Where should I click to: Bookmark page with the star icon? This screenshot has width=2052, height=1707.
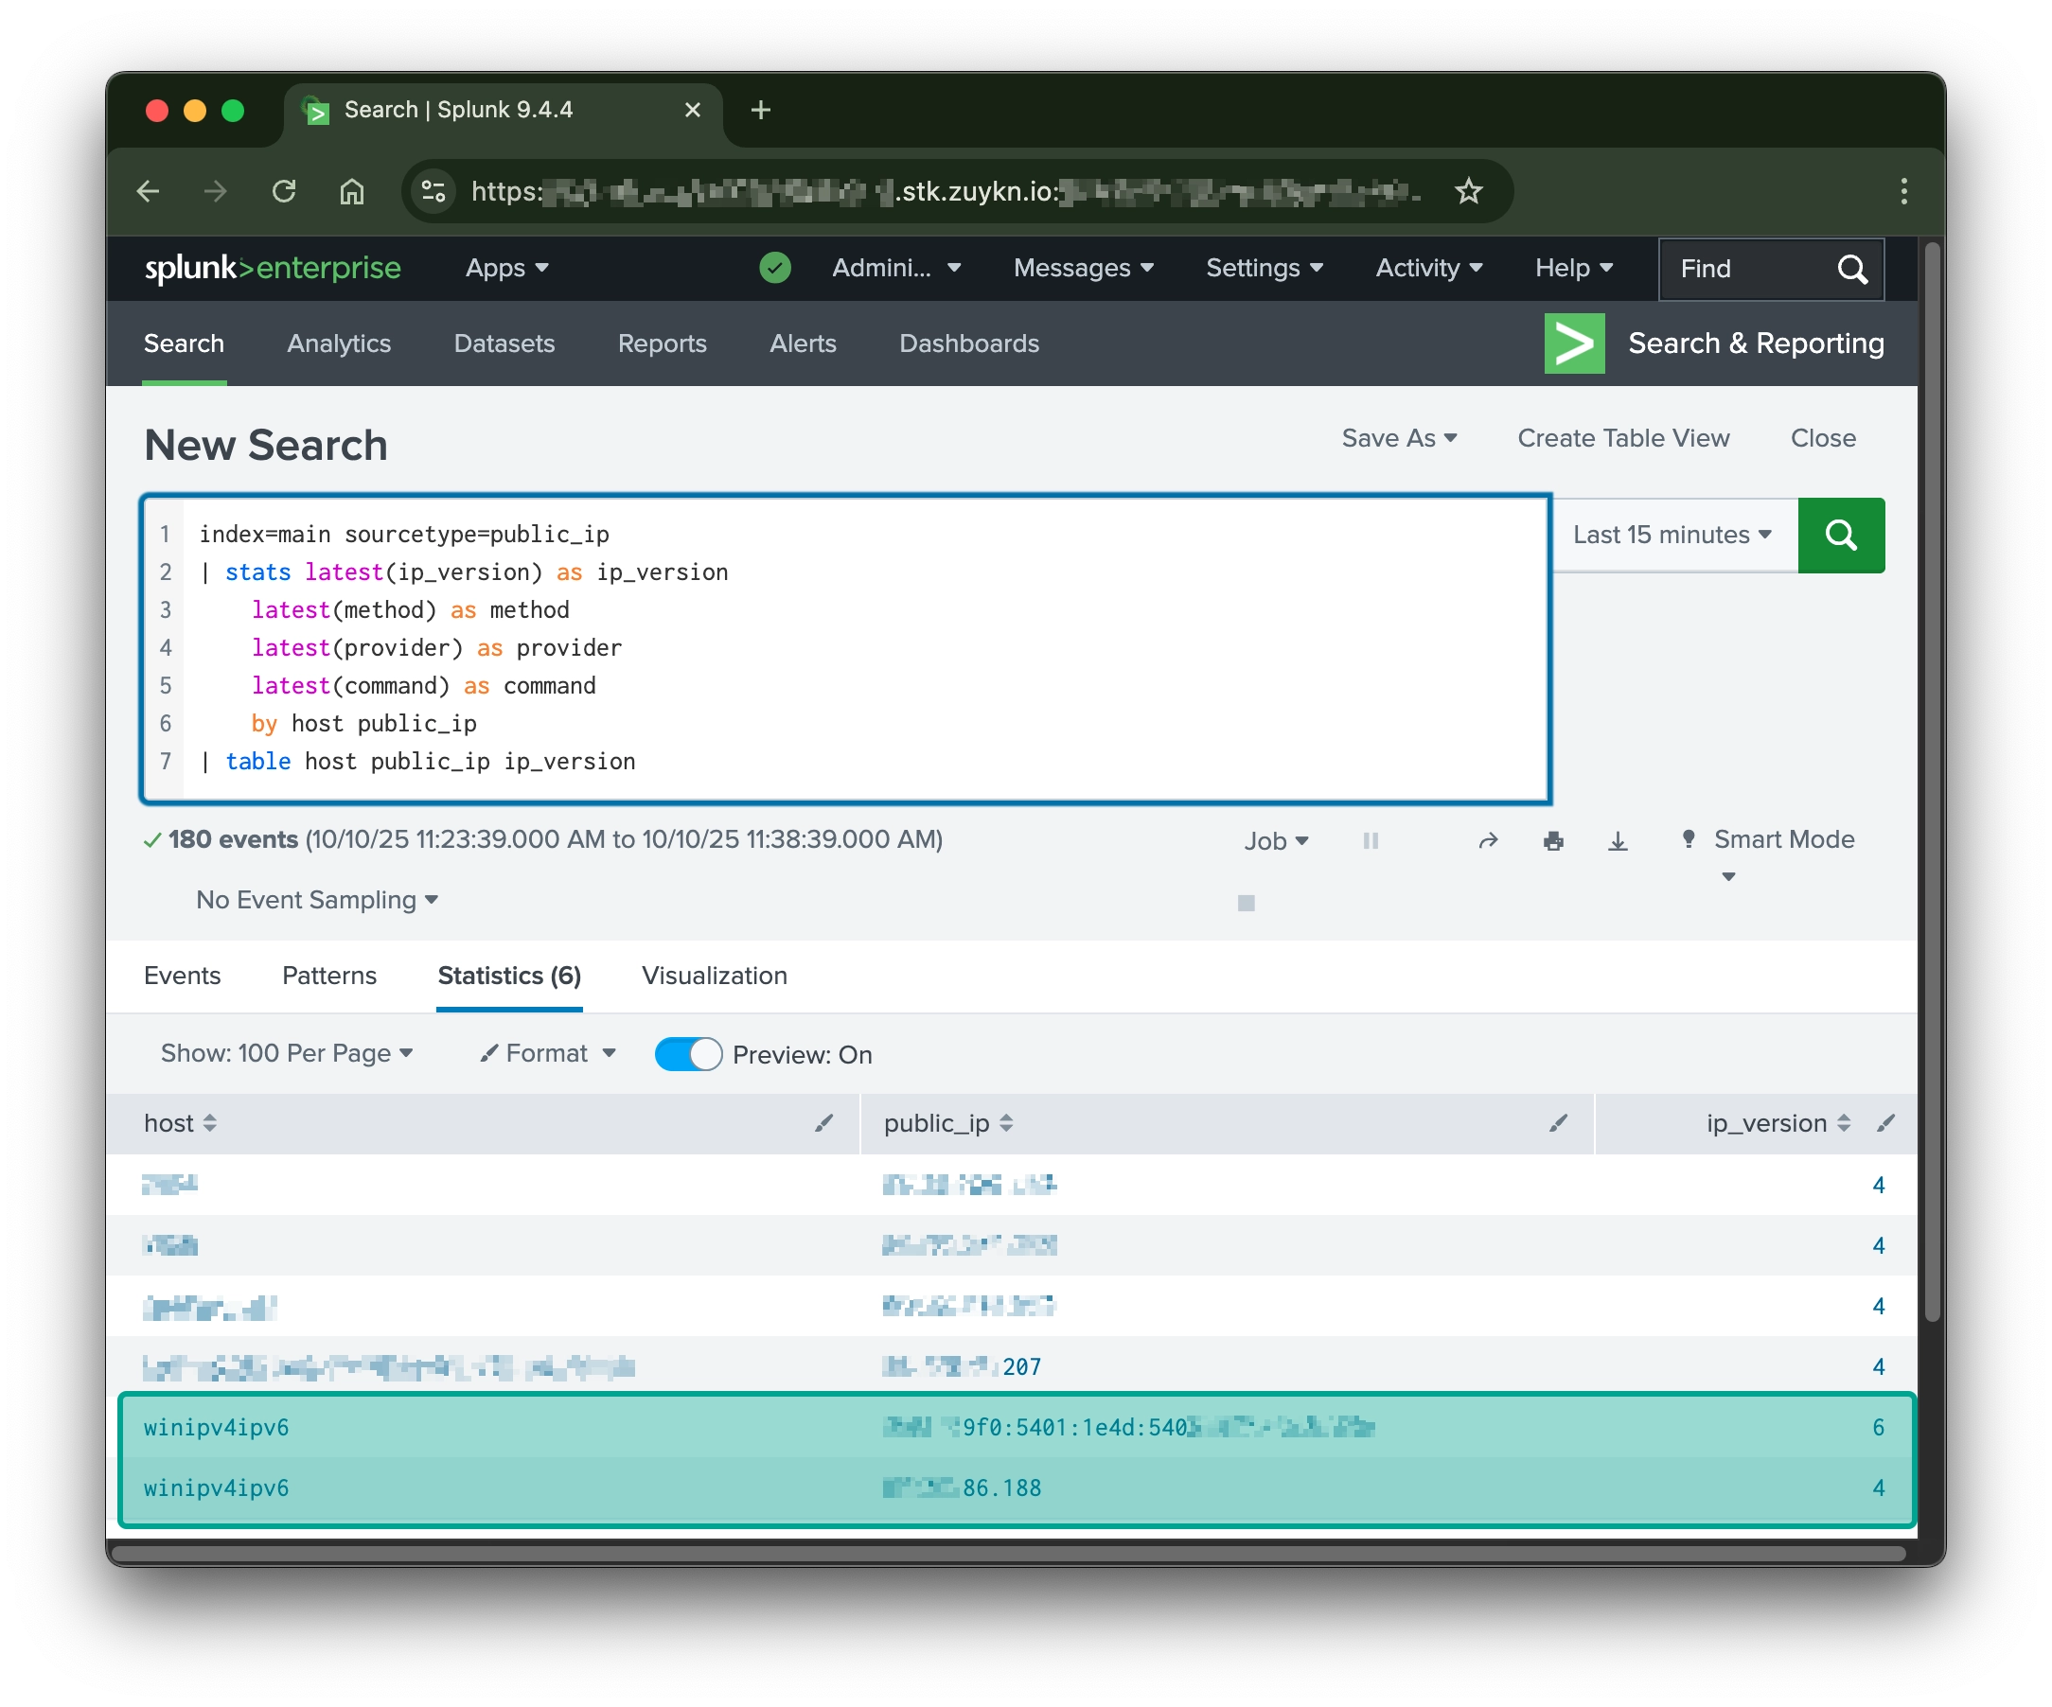point(1468,190)
